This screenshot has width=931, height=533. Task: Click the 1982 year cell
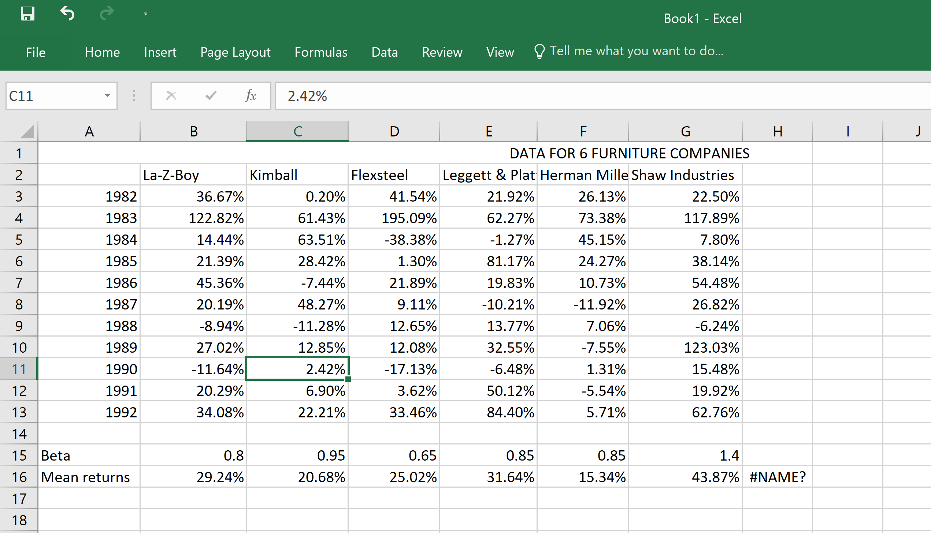(x=89, y=196)
